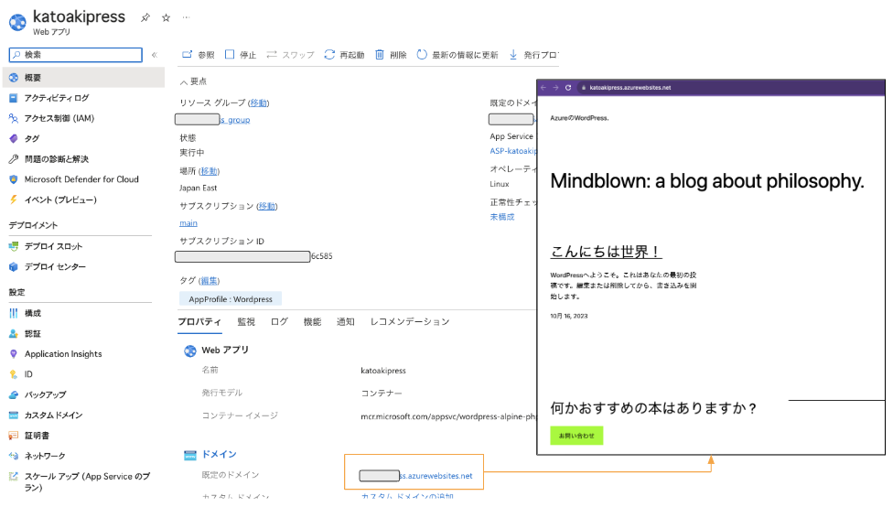Image resolution: width=893 pixels, height=507 pixels.
Task: Click Japan East location value
Action: click(x=199, y=188)
